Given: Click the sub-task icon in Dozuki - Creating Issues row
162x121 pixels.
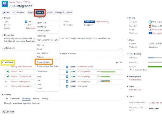Looking at the screenshot, I should 67,77.
